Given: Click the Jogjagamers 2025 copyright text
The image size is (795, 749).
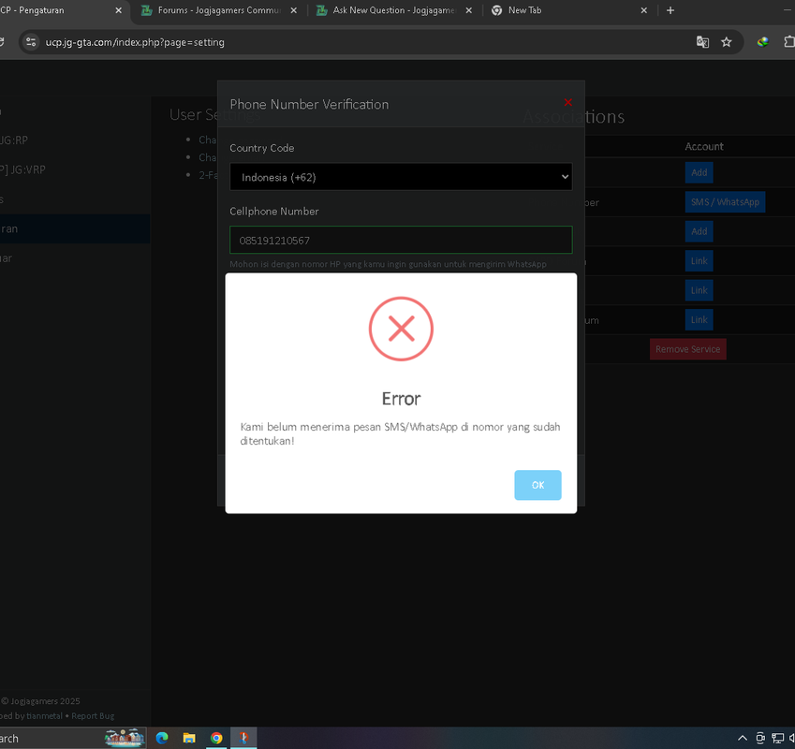Looking at the screenshot, I should pos(40,701).
